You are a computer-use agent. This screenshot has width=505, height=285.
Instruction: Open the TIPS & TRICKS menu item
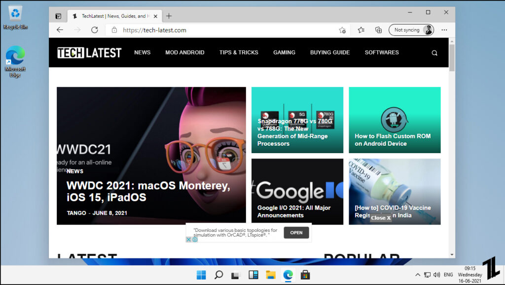coord(239,52)
